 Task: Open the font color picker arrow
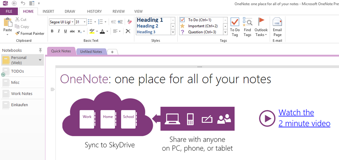point(107,31)
